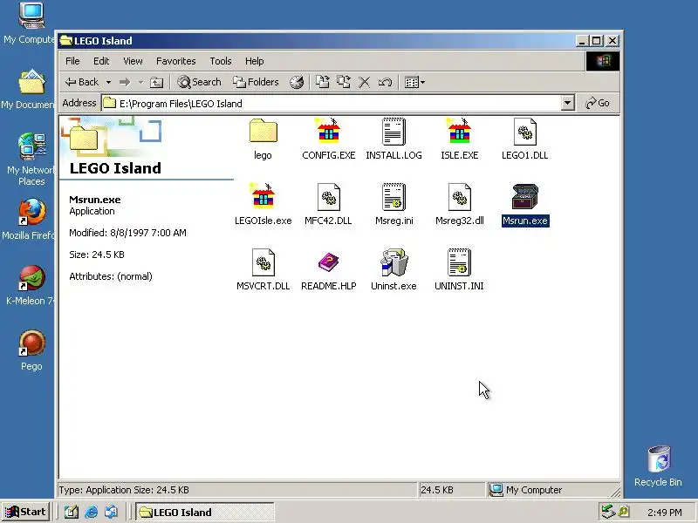Open My Network Places desktop icon
The height and width of the screenshot is (523, 698).
31,160
